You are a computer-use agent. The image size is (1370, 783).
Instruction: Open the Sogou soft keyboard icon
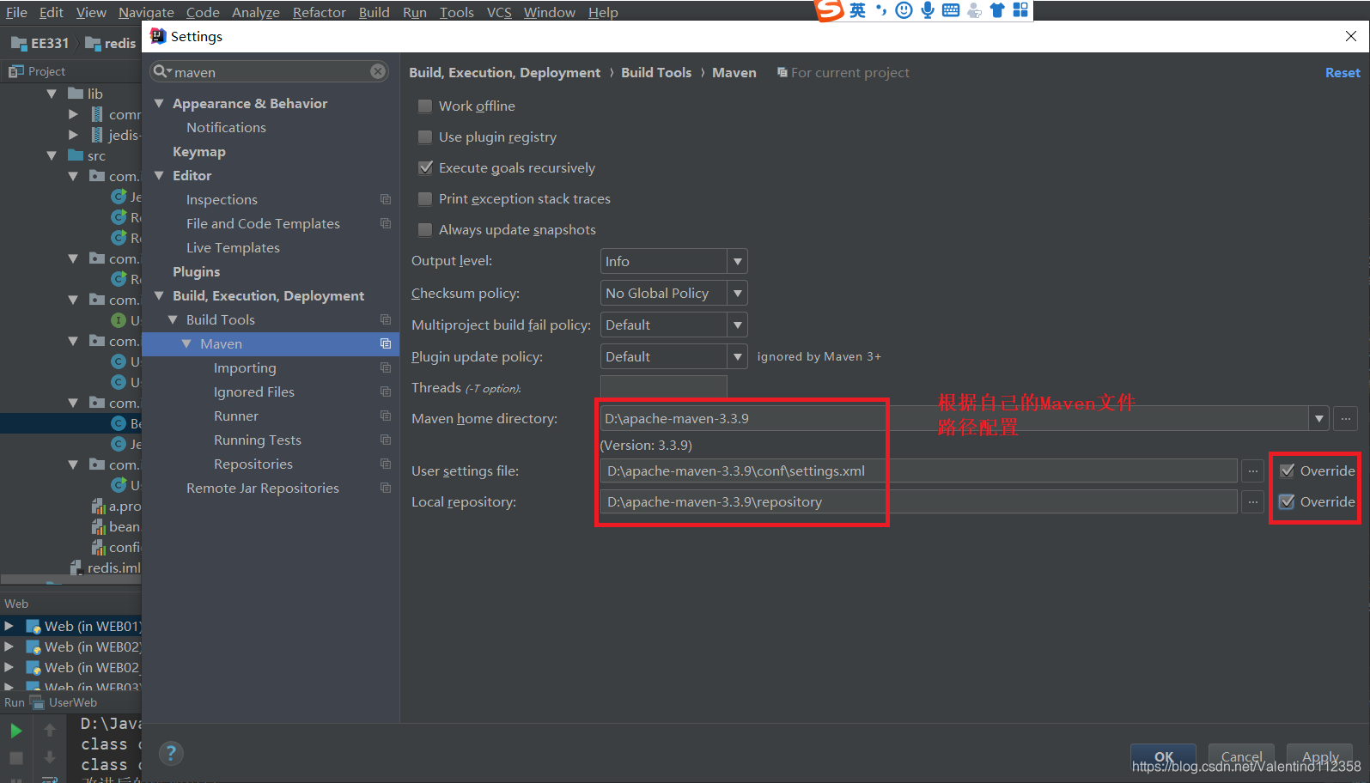[x=951, y=10]
